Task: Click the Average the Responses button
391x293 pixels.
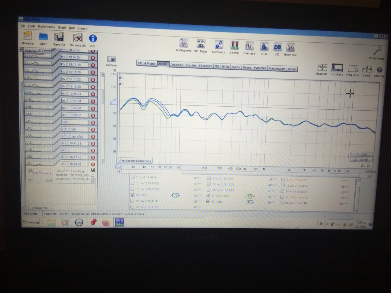Action: coord(135,161)
